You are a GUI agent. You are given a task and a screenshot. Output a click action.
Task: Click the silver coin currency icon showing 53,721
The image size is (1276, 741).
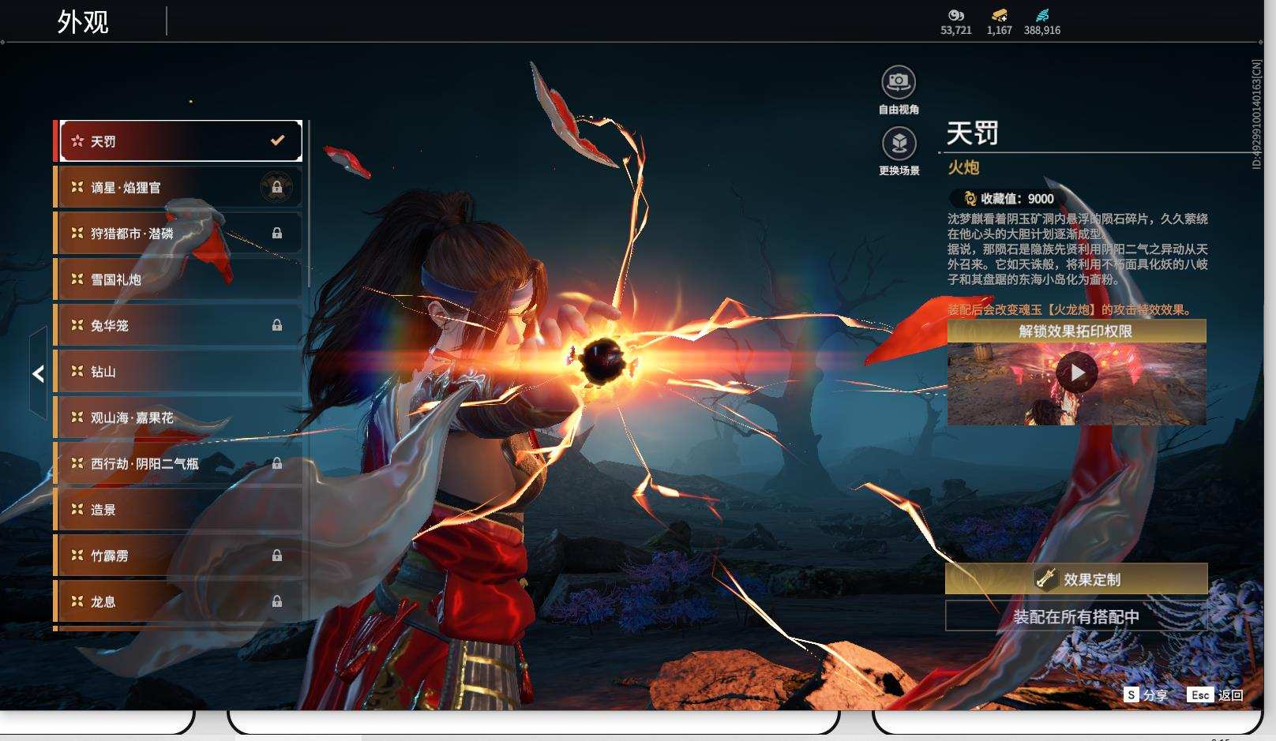pos(956,15)
